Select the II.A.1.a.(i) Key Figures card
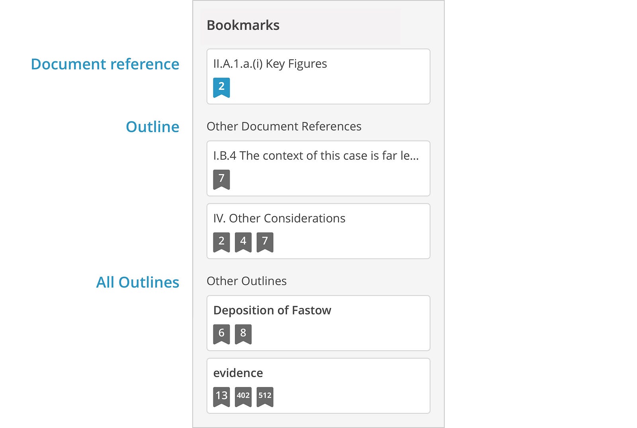 270,64
